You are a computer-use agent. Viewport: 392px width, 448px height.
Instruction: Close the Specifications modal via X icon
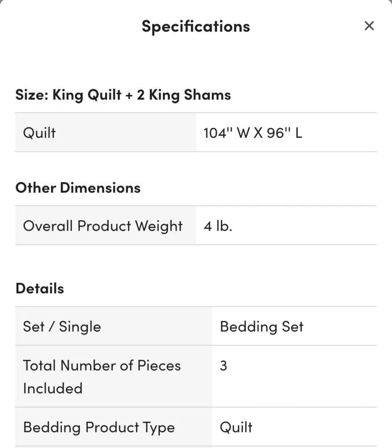coord(369,26)
